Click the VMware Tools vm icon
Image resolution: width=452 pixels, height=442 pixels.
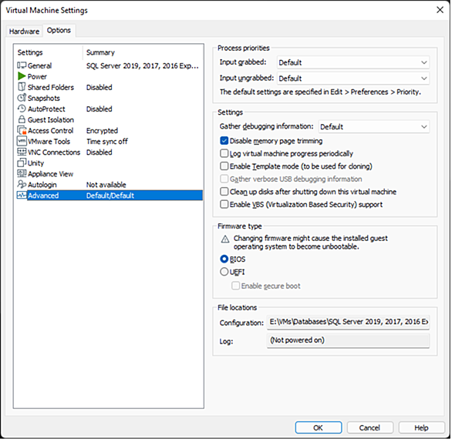point(22,141)
